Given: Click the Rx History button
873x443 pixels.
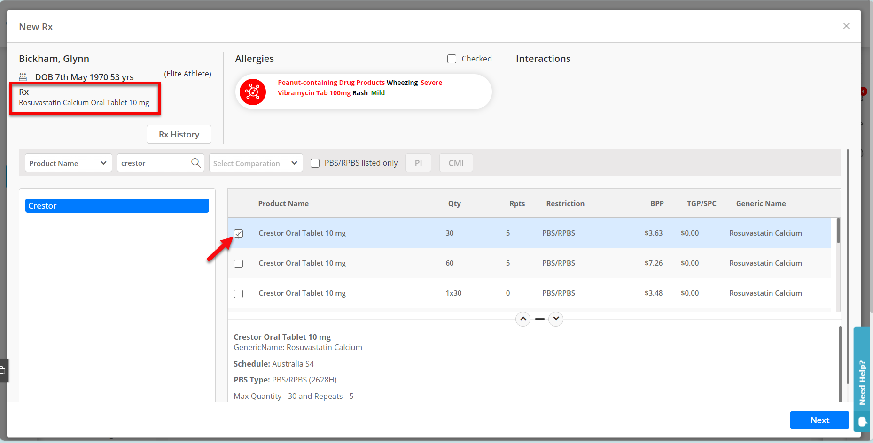Looking at the screenshot, I should [179, 134].
